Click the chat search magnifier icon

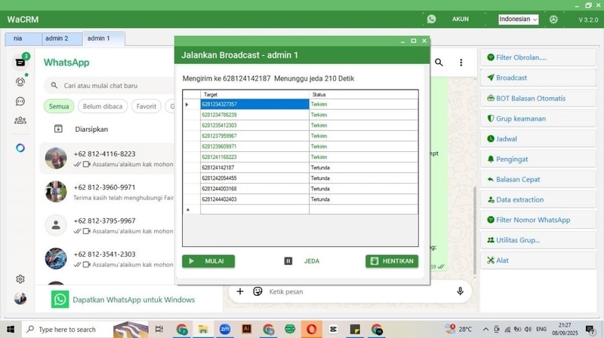click(439, 62)
